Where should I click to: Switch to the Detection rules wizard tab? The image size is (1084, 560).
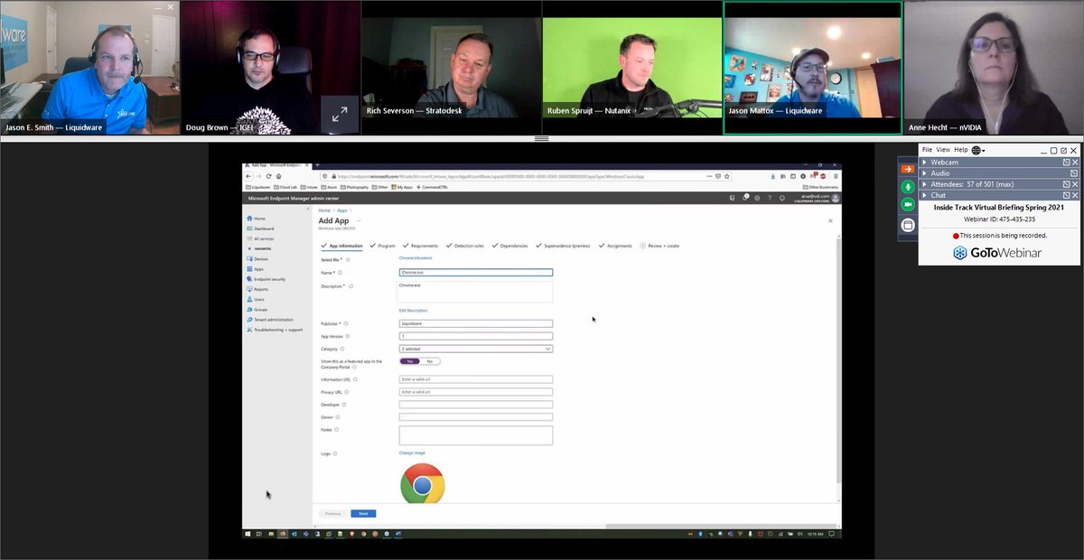pos(465,246)
